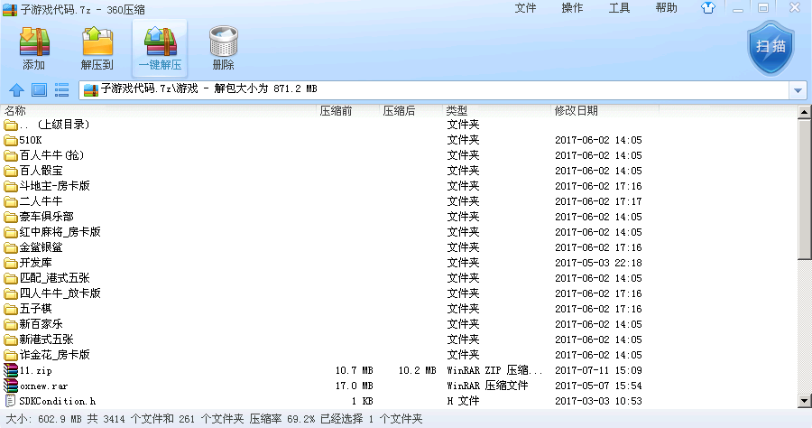Open the skin shirt icon in title bar

pyautogui.click(x=709, y=8)
